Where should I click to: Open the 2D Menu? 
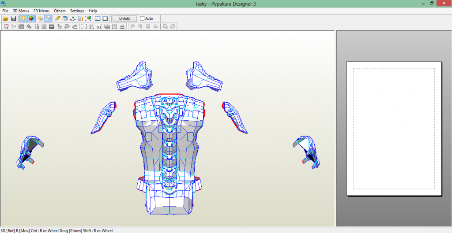coord(41,11)
